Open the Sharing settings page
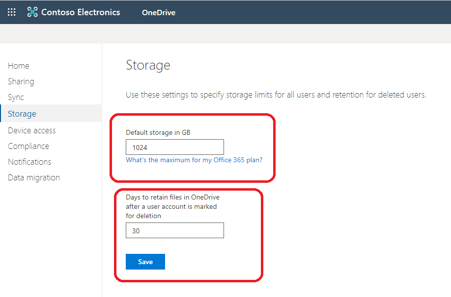This screenshot has width=451, height=297. coord(21,81)
